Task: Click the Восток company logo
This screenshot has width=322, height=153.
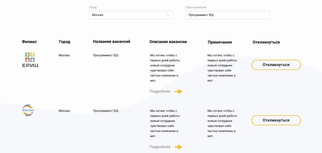Action: tap(28, 110)
